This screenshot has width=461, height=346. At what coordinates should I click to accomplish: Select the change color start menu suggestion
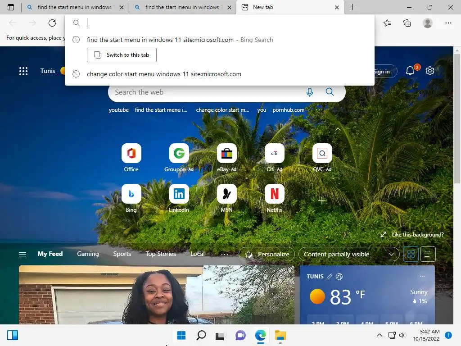click(x=219, y=74)
